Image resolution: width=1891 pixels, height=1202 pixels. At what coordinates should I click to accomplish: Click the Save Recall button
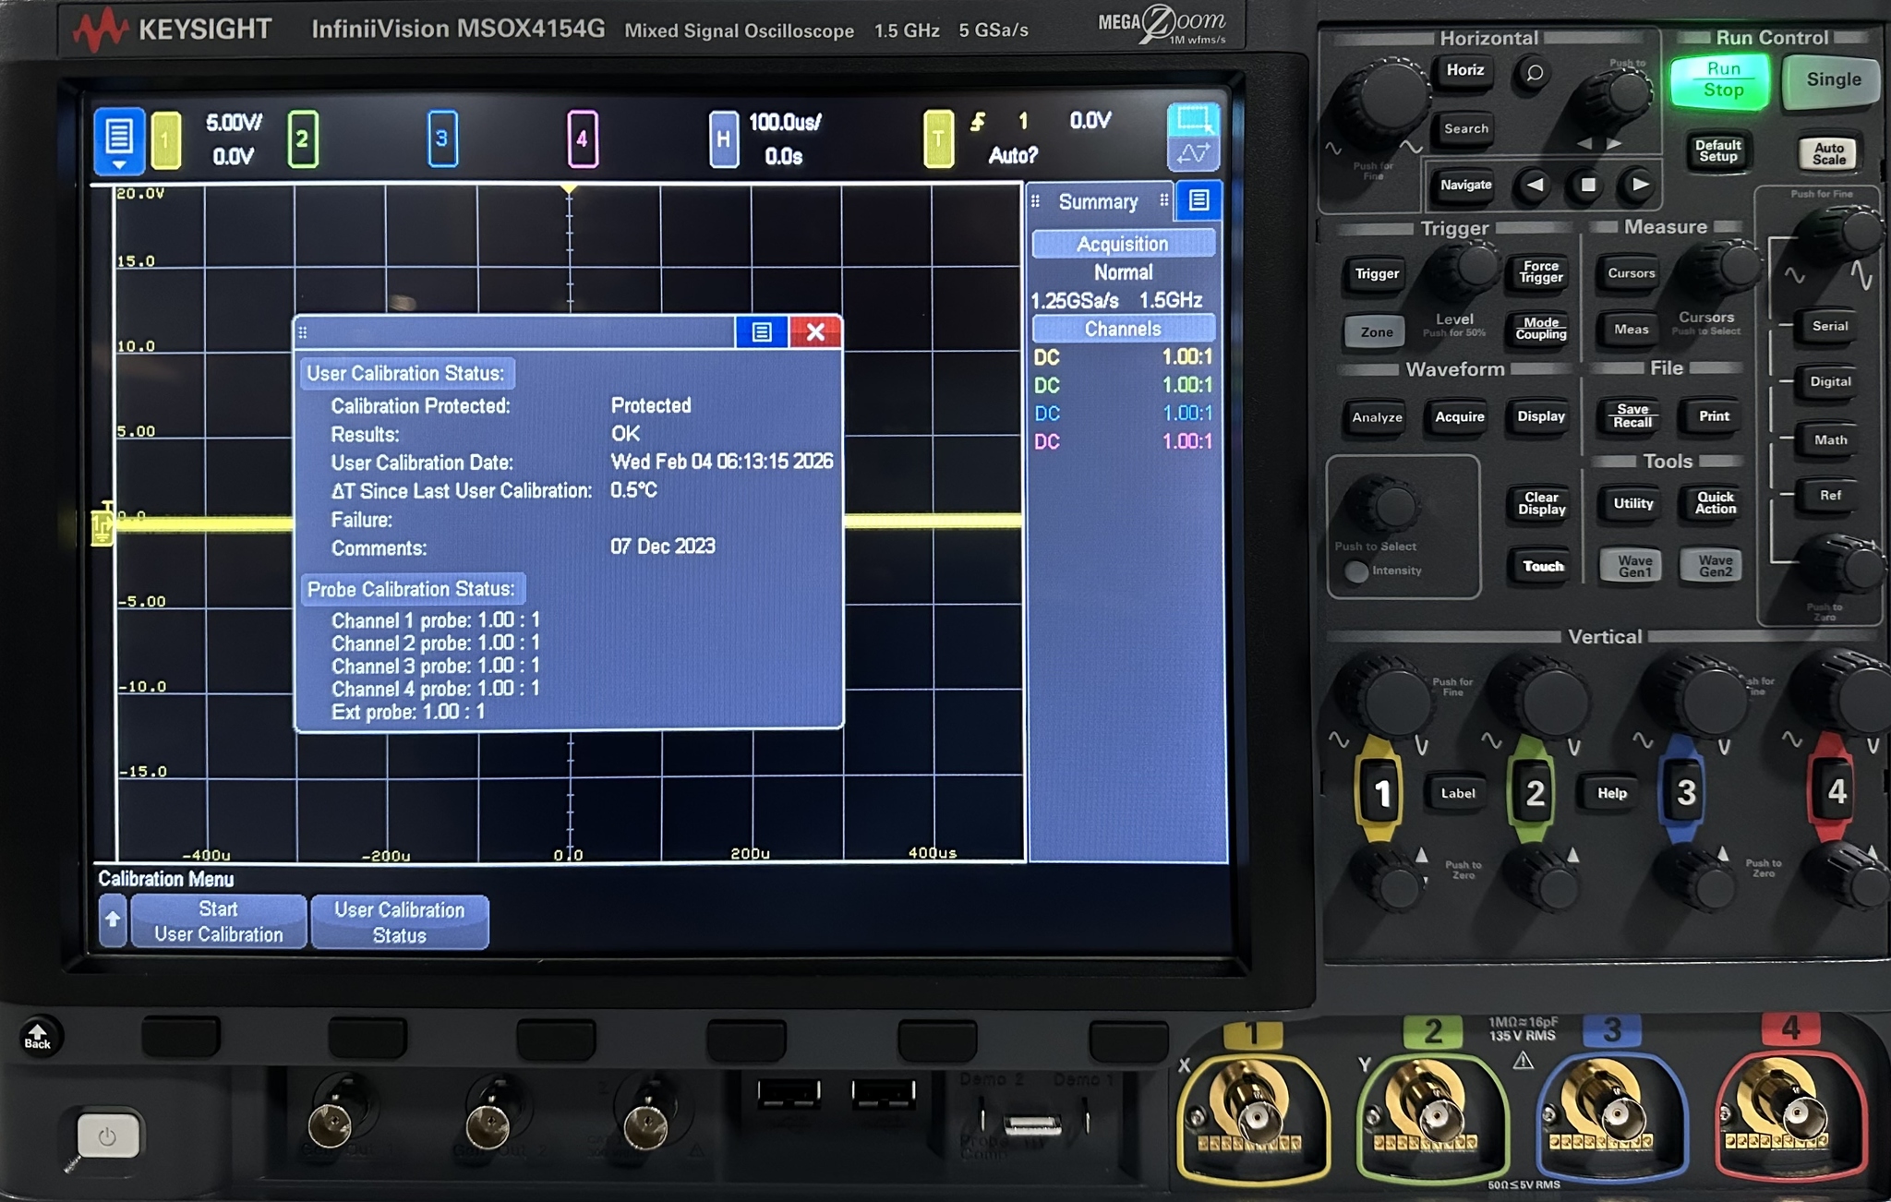[1632, 416]
